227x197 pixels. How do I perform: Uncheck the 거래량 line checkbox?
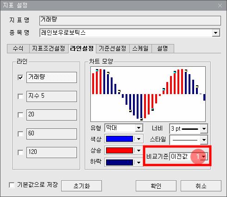coord(20,77)
